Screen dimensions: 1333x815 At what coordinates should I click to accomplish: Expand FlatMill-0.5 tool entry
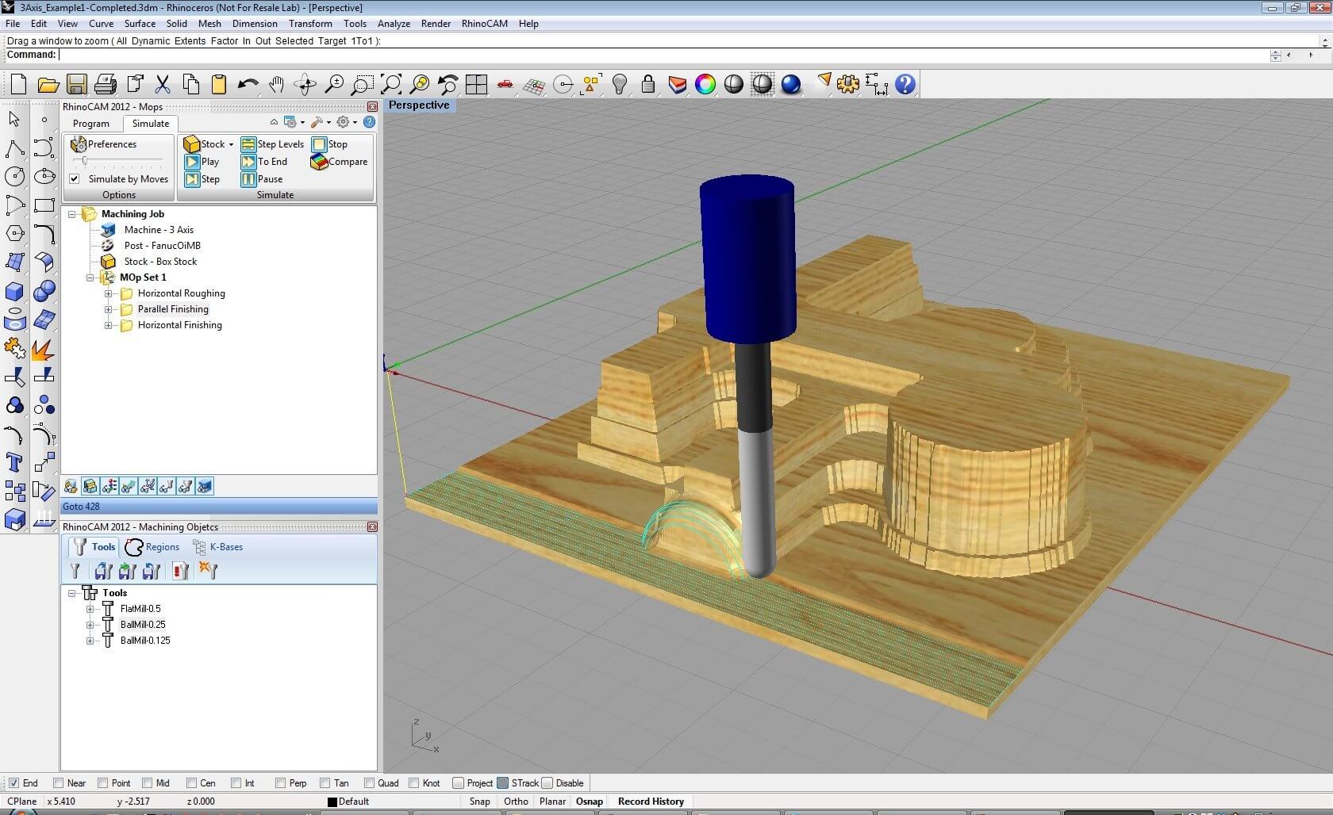[x=90, y=609]
